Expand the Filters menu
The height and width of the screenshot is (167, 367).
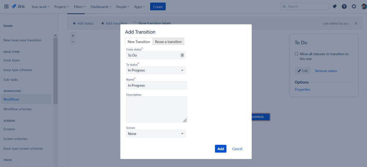coord(80,7)
